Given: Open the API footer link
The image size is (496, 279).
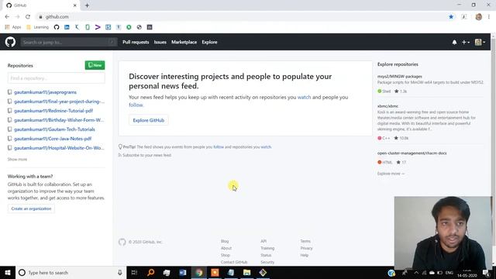Looking at the screenshot, I should pyautogui.click(x=263, y=241).
